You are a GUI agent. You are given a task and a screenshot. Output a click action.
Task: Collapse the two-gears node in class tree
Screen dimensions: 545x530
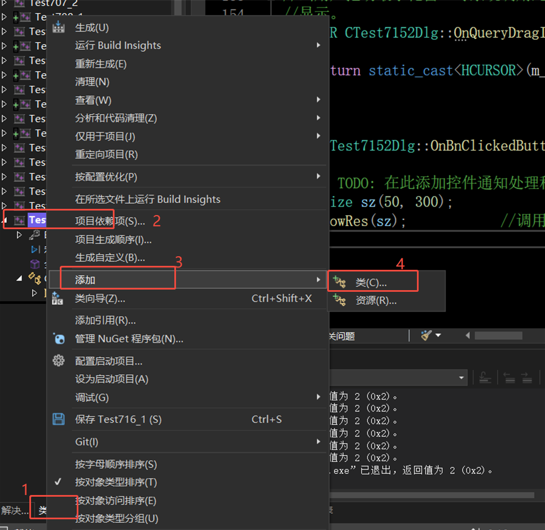(19, 278)
